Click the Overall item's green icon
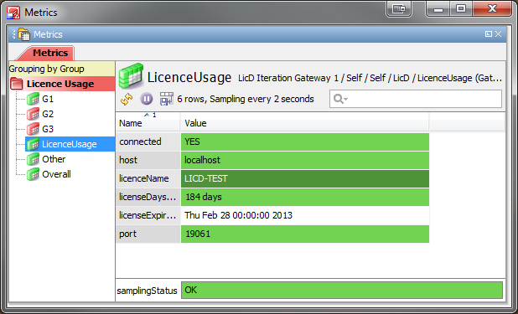This screenshot has width=518, height=314. pyautogui.click(x=33, y=174)
